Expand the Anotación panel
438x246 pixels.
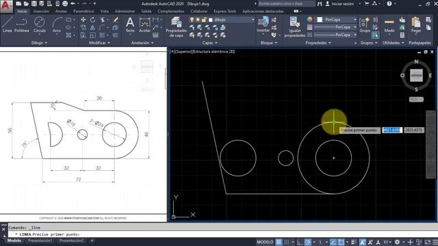[142, 42]
